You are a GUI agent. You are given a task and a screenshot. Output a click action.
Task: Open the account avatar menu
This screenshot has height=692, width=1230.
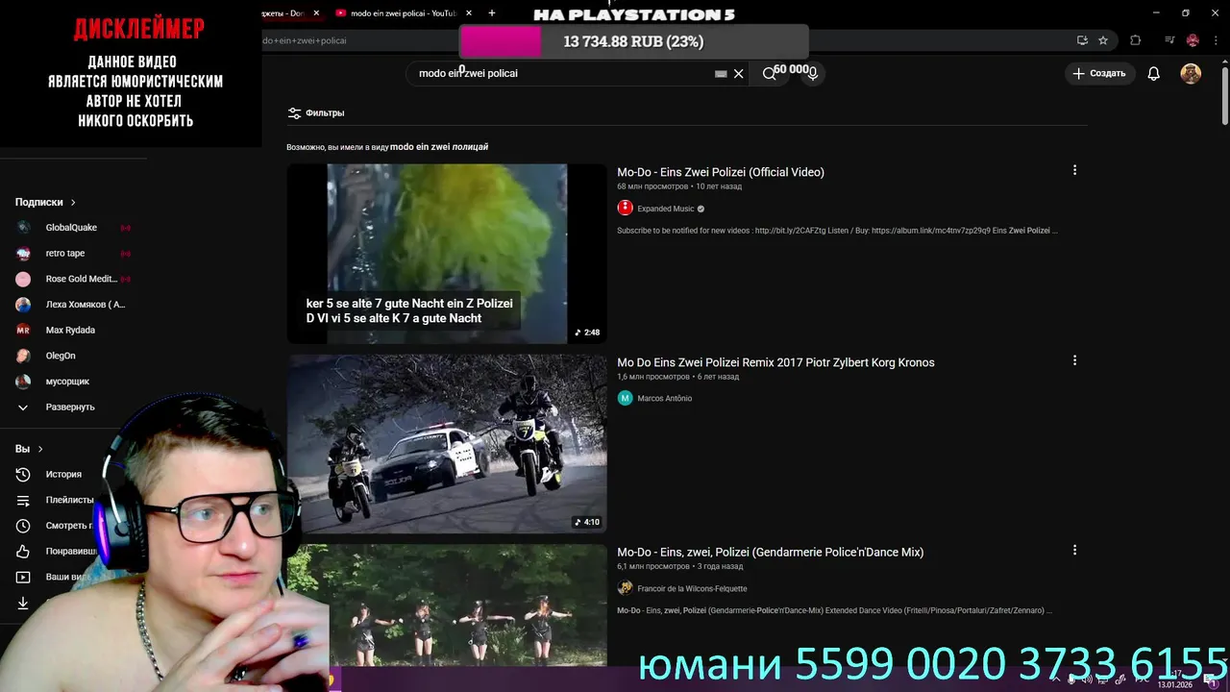[x=1191, y=73]
